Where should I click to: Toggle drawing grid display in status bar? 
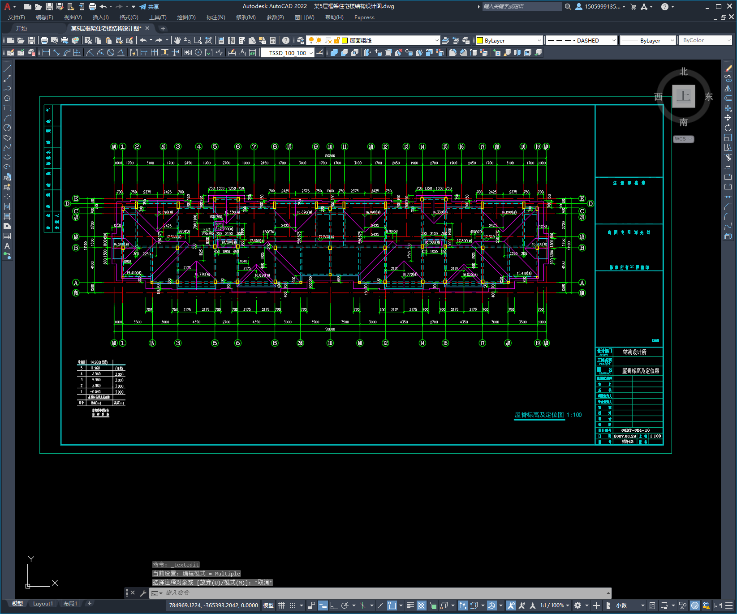tap(281, 605)
